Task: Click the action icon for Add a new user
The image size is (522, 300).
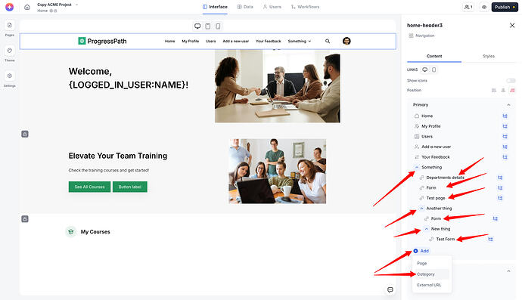Action: (x=505, y=147)
